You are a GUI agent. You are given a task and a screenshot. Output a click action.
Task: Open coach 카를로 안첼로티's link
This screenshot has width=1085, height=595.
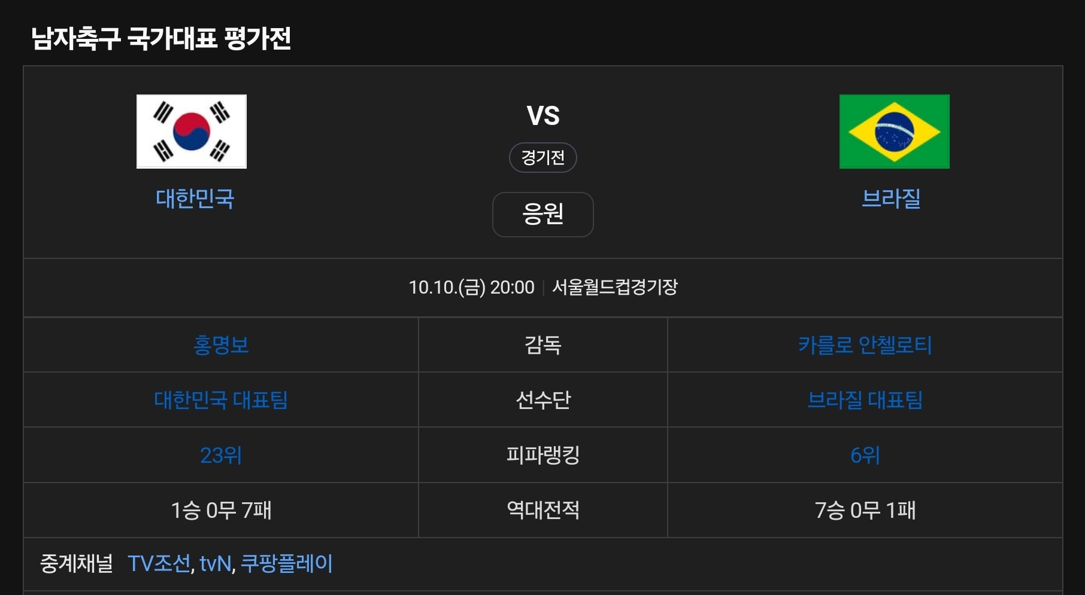[x=865, y=345]
